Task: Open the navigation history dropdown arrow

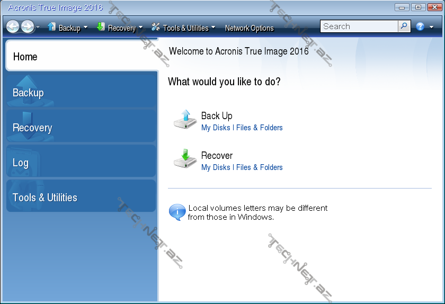Action: point(38,28)
